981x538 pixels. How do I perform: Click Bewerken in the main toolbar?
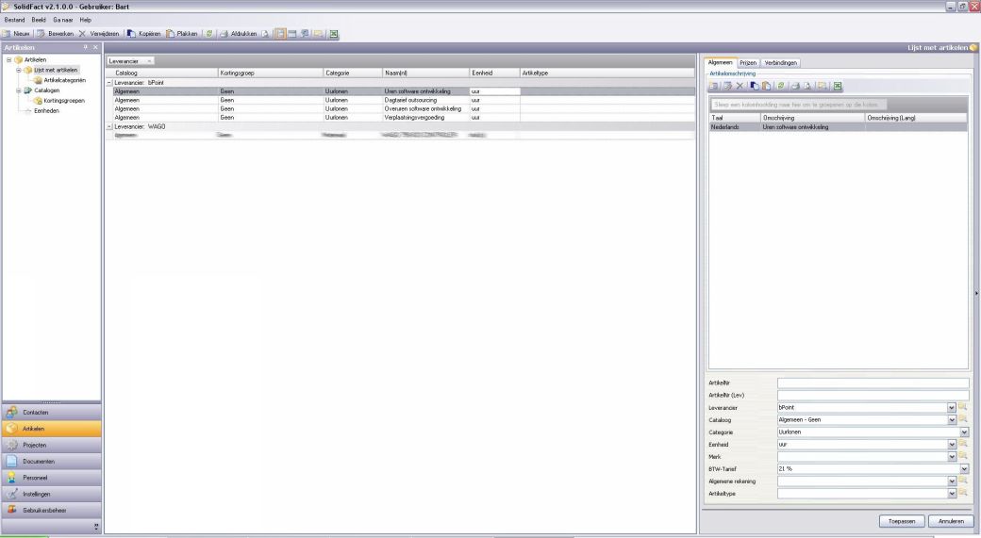coord(55,34)
